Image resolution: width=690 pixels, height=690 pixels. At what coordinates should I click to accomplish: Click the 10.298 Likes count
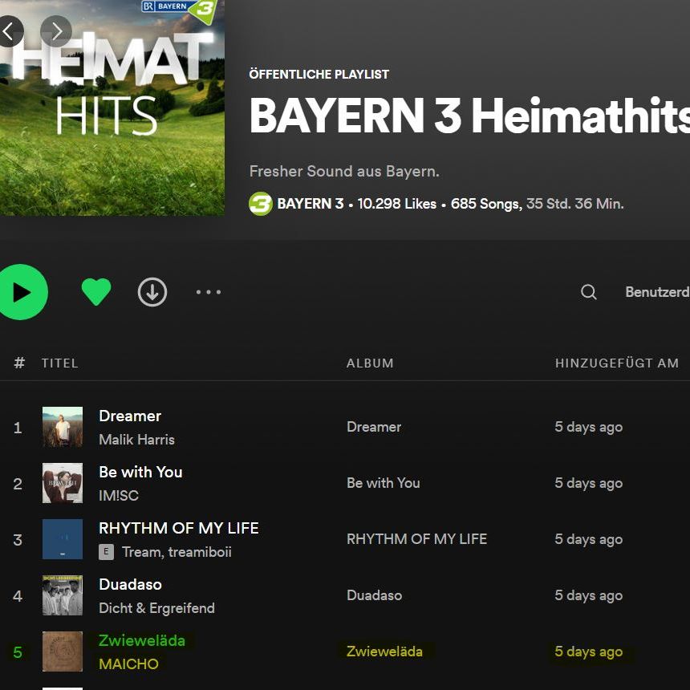coord(397,204)
